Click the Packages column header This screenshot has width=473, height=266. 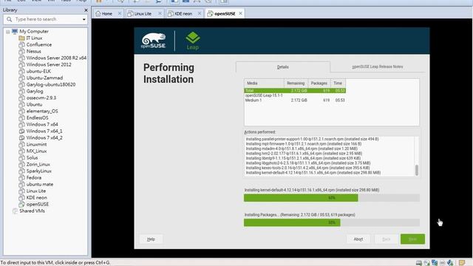(319, 83)
